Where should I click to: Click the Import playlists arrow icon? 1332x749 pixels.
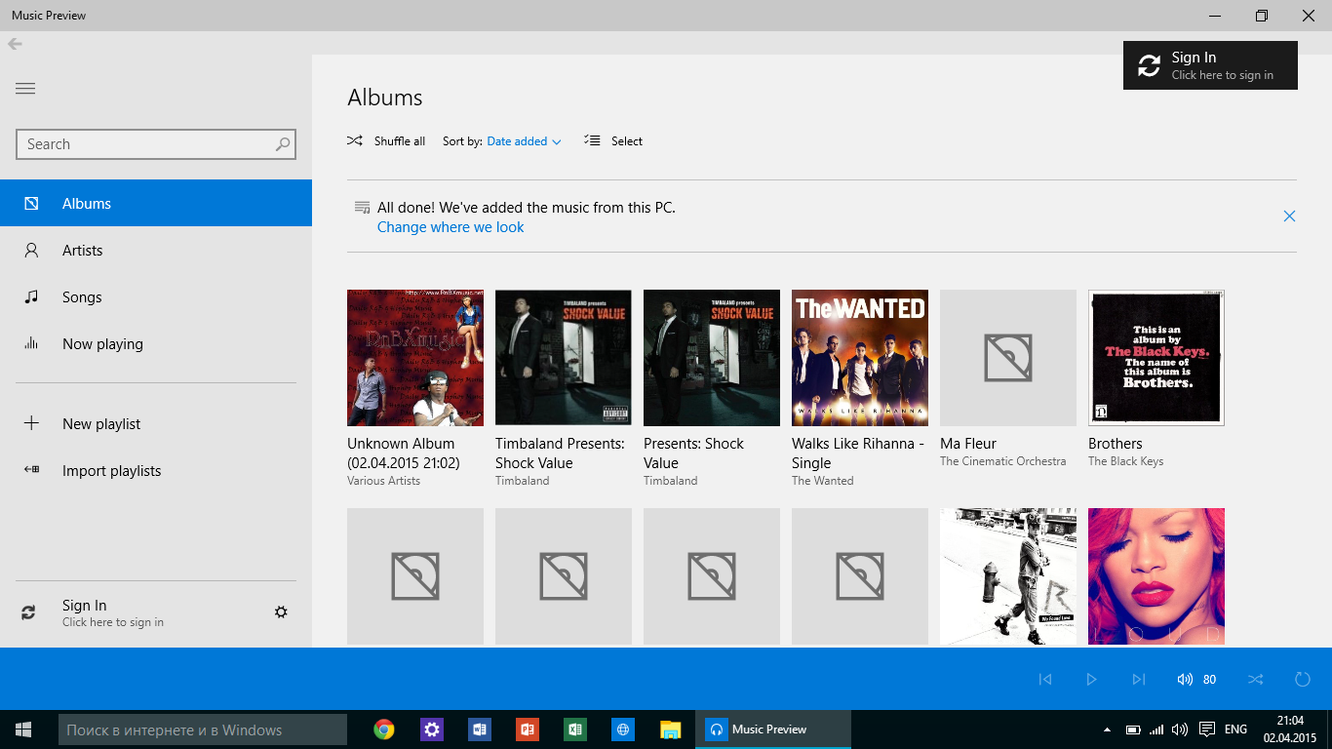pyautogui.click(x=31, y=470)
